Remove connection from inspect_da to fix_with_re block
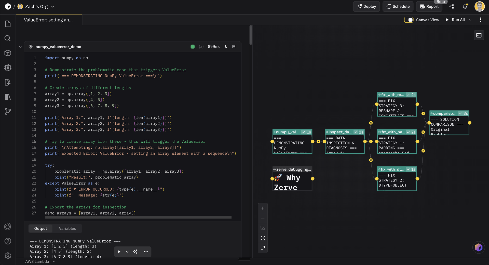The image size is (489, 265). (x=371, y=123)
